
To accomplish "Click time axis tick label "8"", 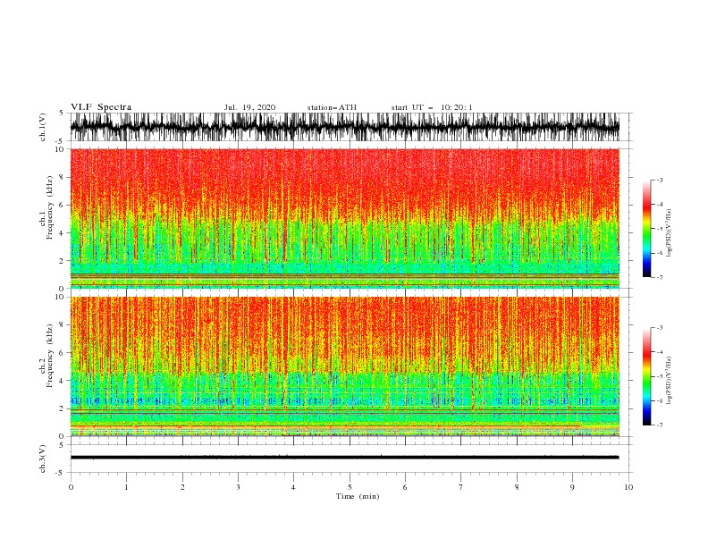I will 517,487.
